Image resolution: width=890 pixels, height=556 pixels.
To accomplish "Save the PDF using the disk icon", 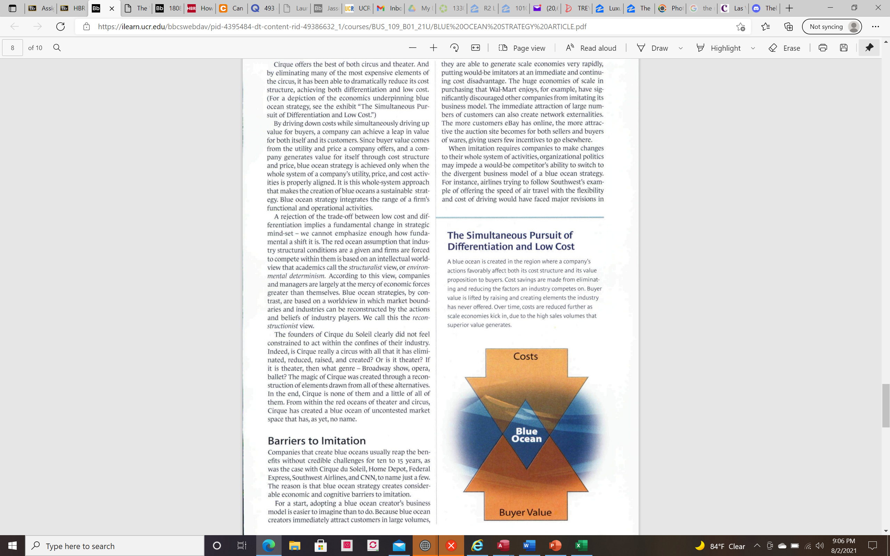I will point(844,48).
